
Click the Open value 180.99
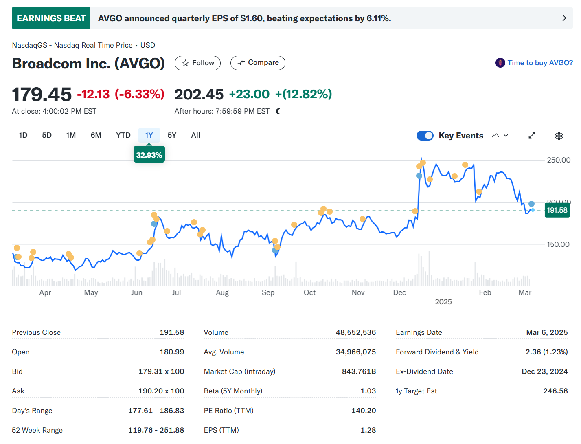[172, 352]
